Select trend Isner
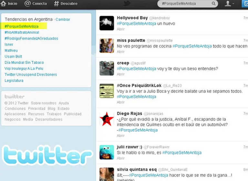This screenshot has height=181, width=248. tap(9, 45)
